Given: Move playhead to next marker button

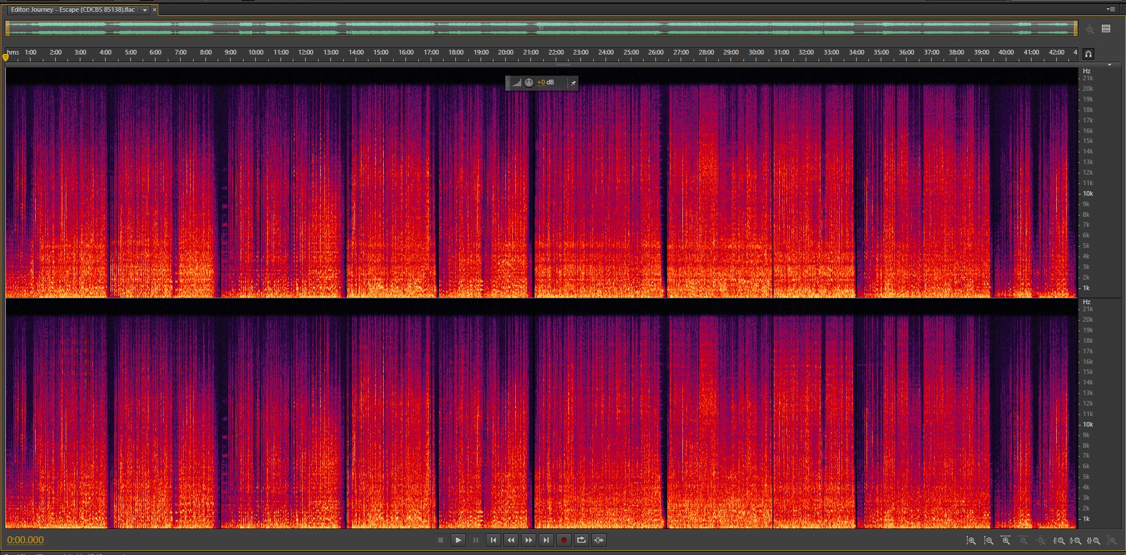Looking at the screenshot, I should point(546,540).
